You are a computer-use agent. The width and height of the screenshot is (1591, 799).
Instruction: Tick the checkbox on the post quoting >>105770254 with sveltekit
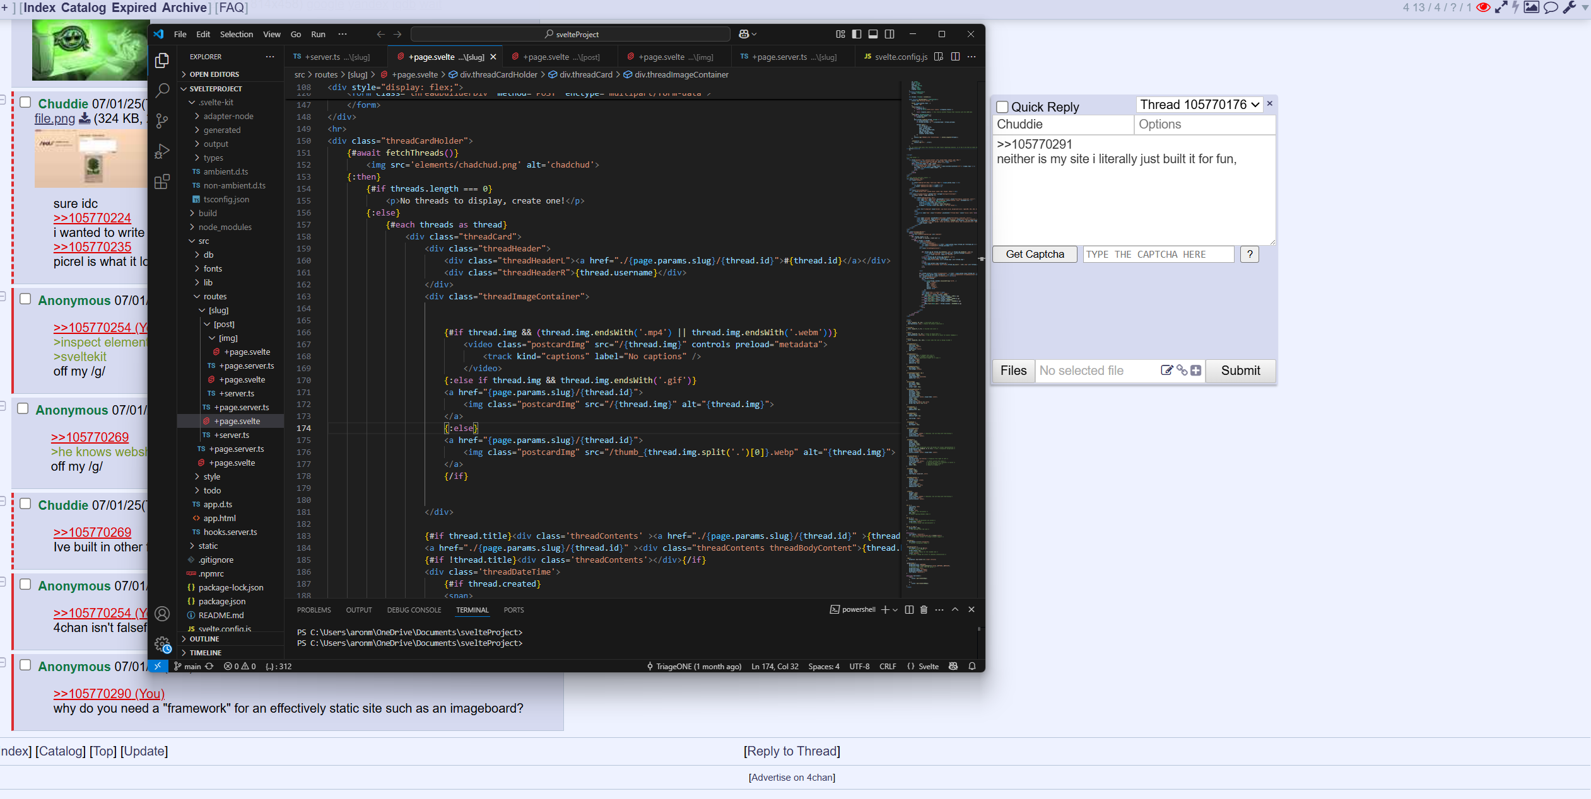click(x=25, y=299)
